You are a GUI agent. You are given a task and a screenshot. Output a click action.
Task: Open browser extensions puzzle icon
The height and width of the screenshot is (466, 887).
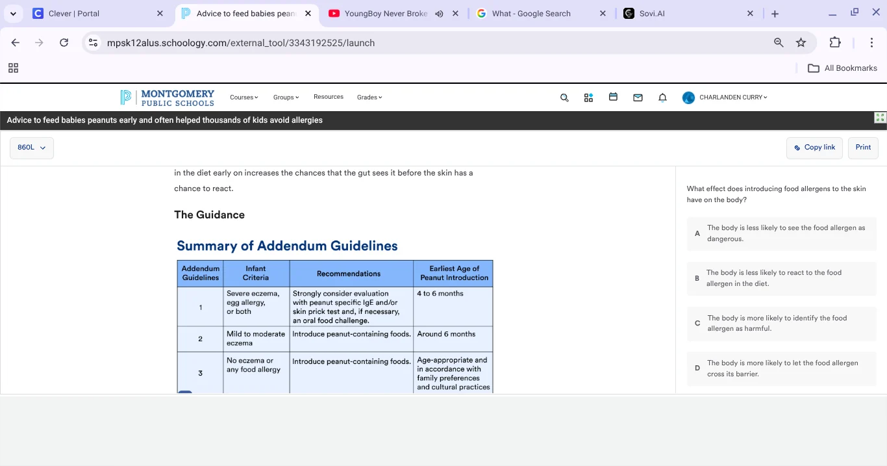(835, 43)
